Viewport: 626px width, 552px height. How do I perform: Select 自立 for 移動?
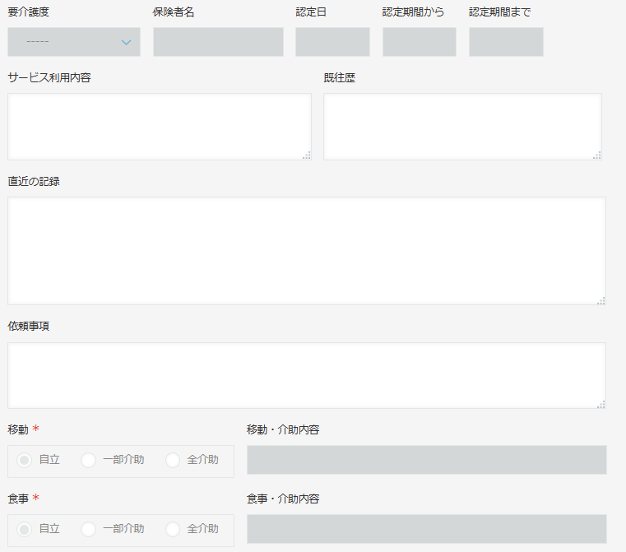click(x=25, y=460)
